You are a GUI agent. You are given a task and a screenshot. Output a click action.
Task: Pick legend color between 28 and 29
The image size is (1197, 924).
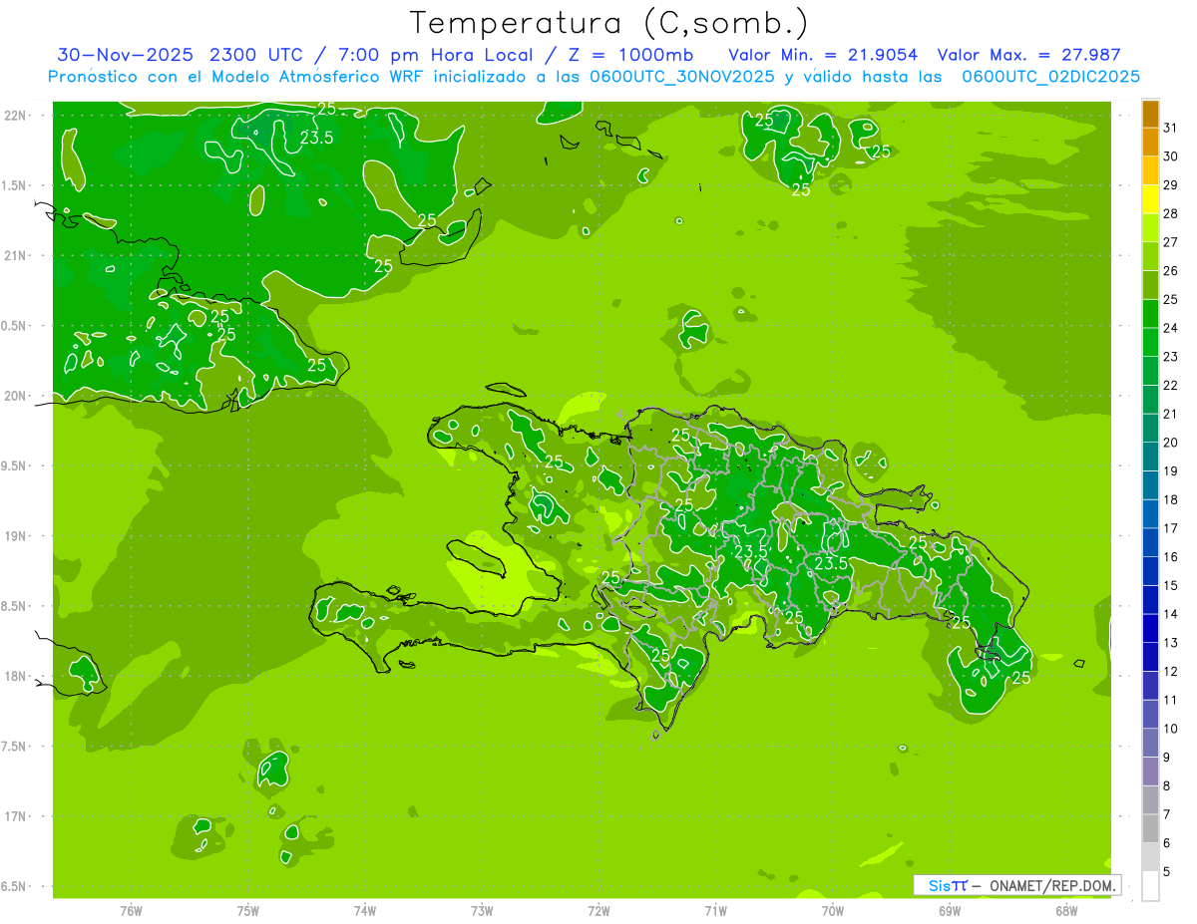1150,199
